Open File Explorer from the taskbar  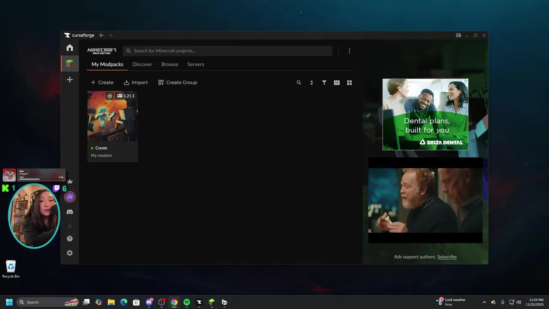click(111, 302)
